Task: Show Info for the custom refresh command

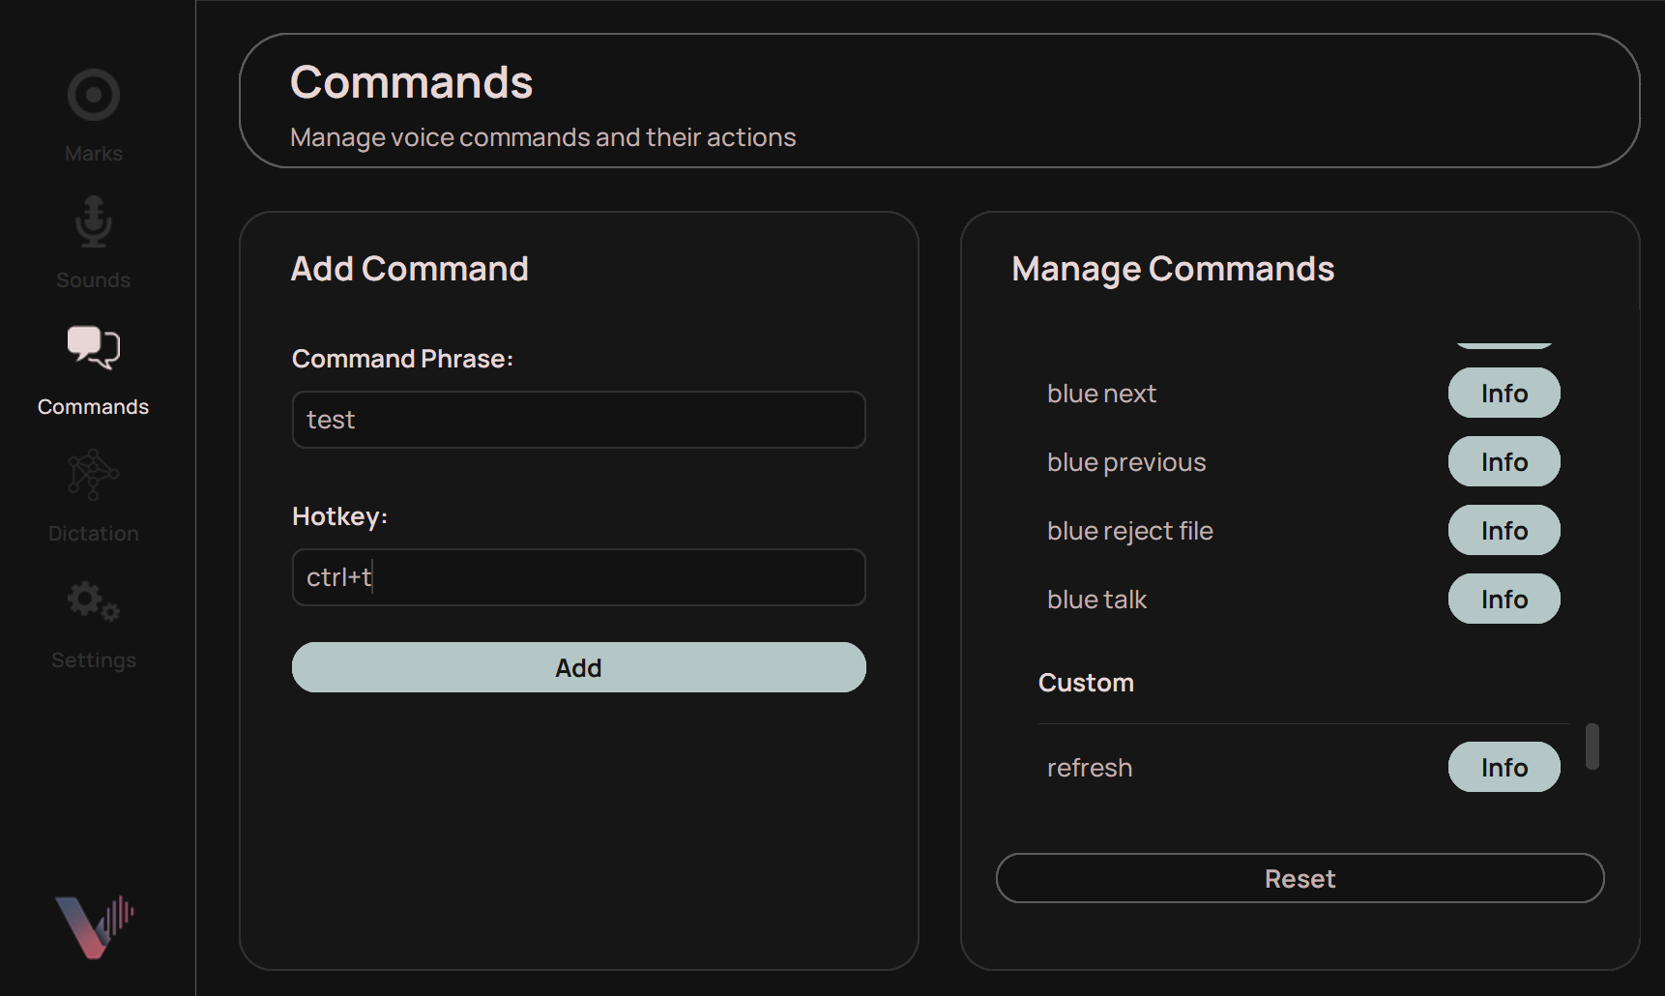Action: tap(1504, 767)
